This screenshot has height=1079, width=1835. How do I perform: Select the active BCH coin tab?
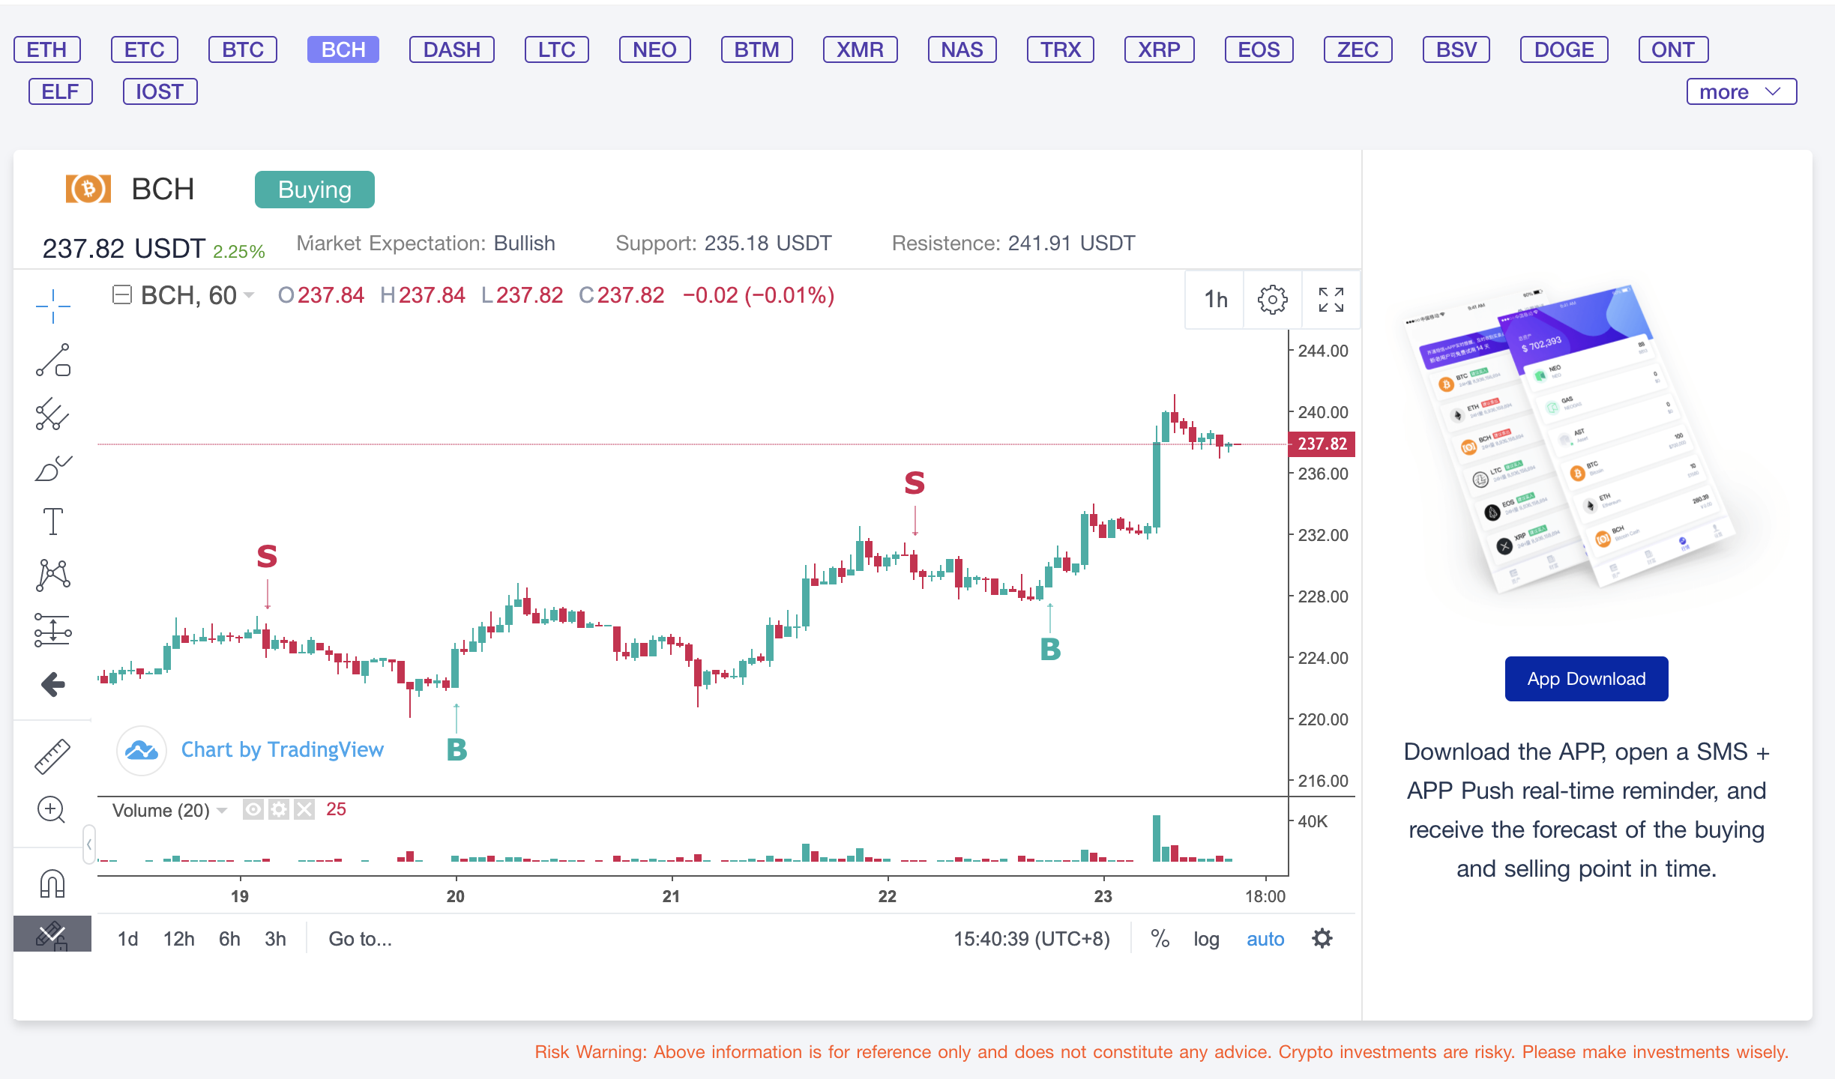pyautogui.click(x=343, y=49)
